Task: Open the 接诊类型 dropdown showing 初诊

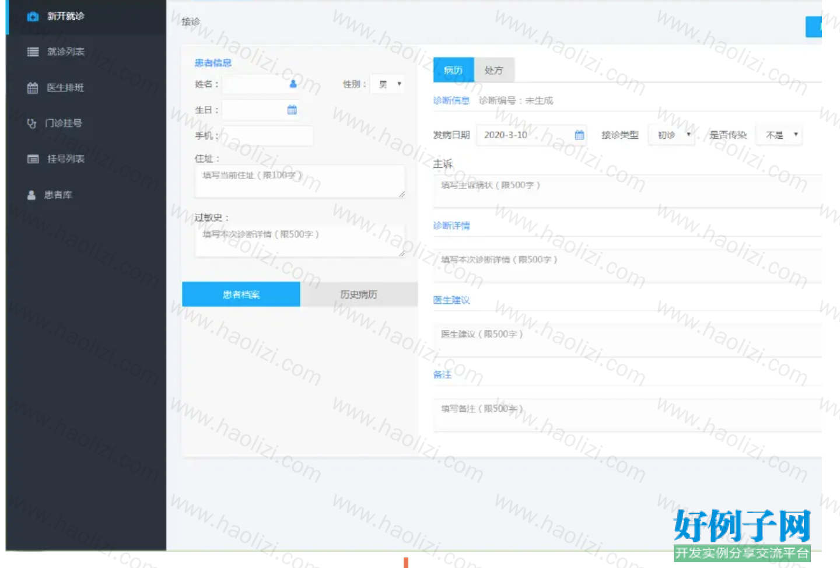Action: coord(670,135)
